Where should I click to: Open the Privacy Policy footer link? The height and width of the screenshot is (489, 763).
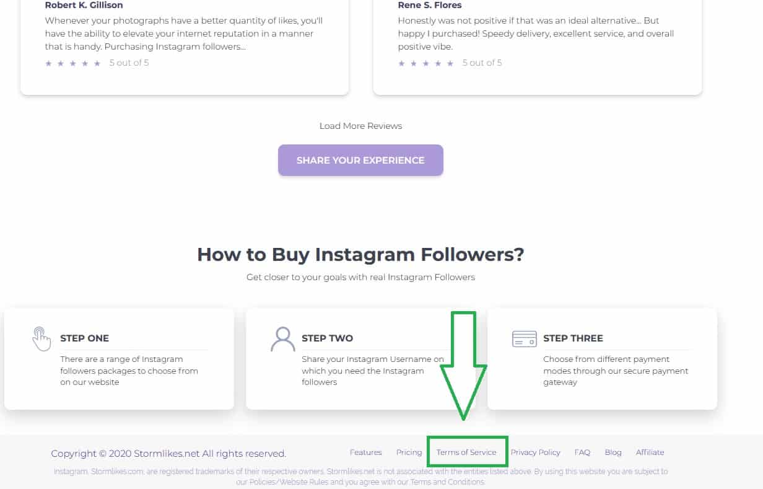click(x=535, y=452)
